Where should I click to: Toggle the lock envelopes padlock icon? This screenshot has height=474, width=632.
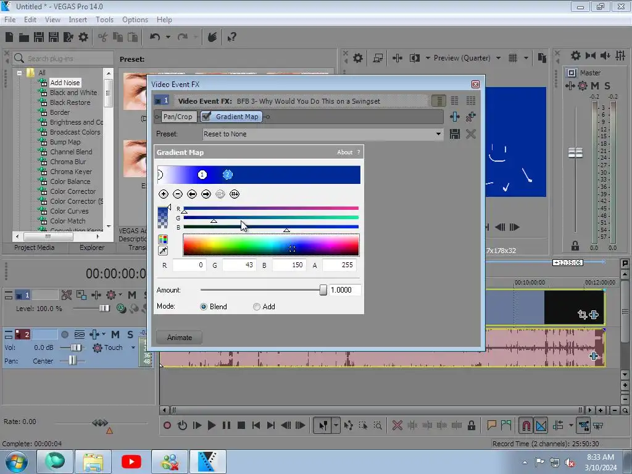tap(471, 425)
